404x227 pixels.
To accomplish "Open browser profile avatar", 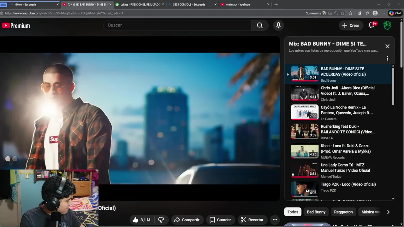I will coord(375,13).
